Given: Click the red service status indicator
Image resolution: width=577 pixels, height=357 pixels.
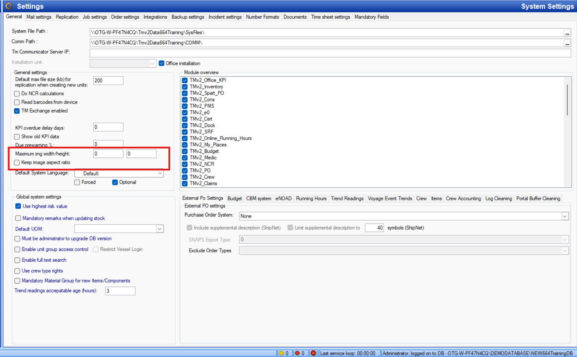Looking at the screenshot, I should click(x=313, y=353).
